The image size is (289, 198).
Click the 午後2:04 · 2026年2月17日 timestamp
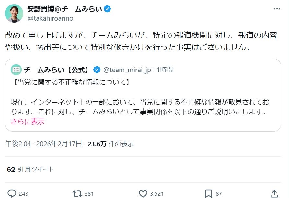point(43,144)
